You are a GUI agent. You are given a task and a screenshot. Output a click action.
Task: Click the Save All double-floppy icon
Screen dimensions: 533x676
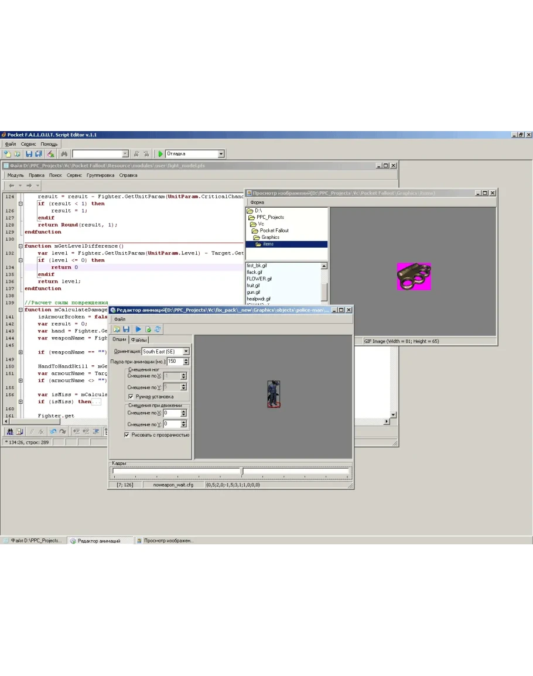click(x=39, y=154)
